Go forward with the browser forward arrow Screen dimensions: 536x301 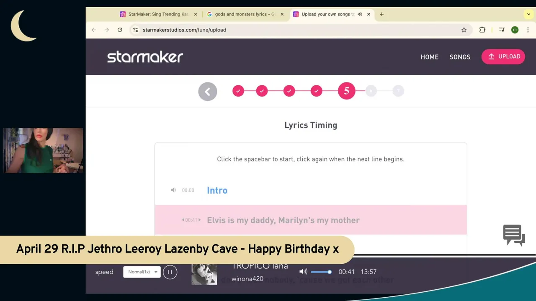pos(107,30)
